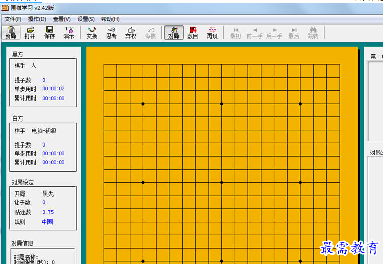Click the 电脑-初级 white player label
Image resolution: width=383 pixels, height=264 pixels.
[x=44, y=131]
